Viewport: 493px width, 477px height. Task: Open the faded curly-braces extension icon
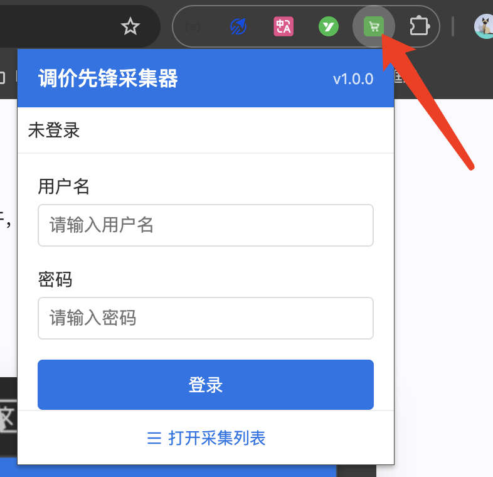click(x=193, y=27)
